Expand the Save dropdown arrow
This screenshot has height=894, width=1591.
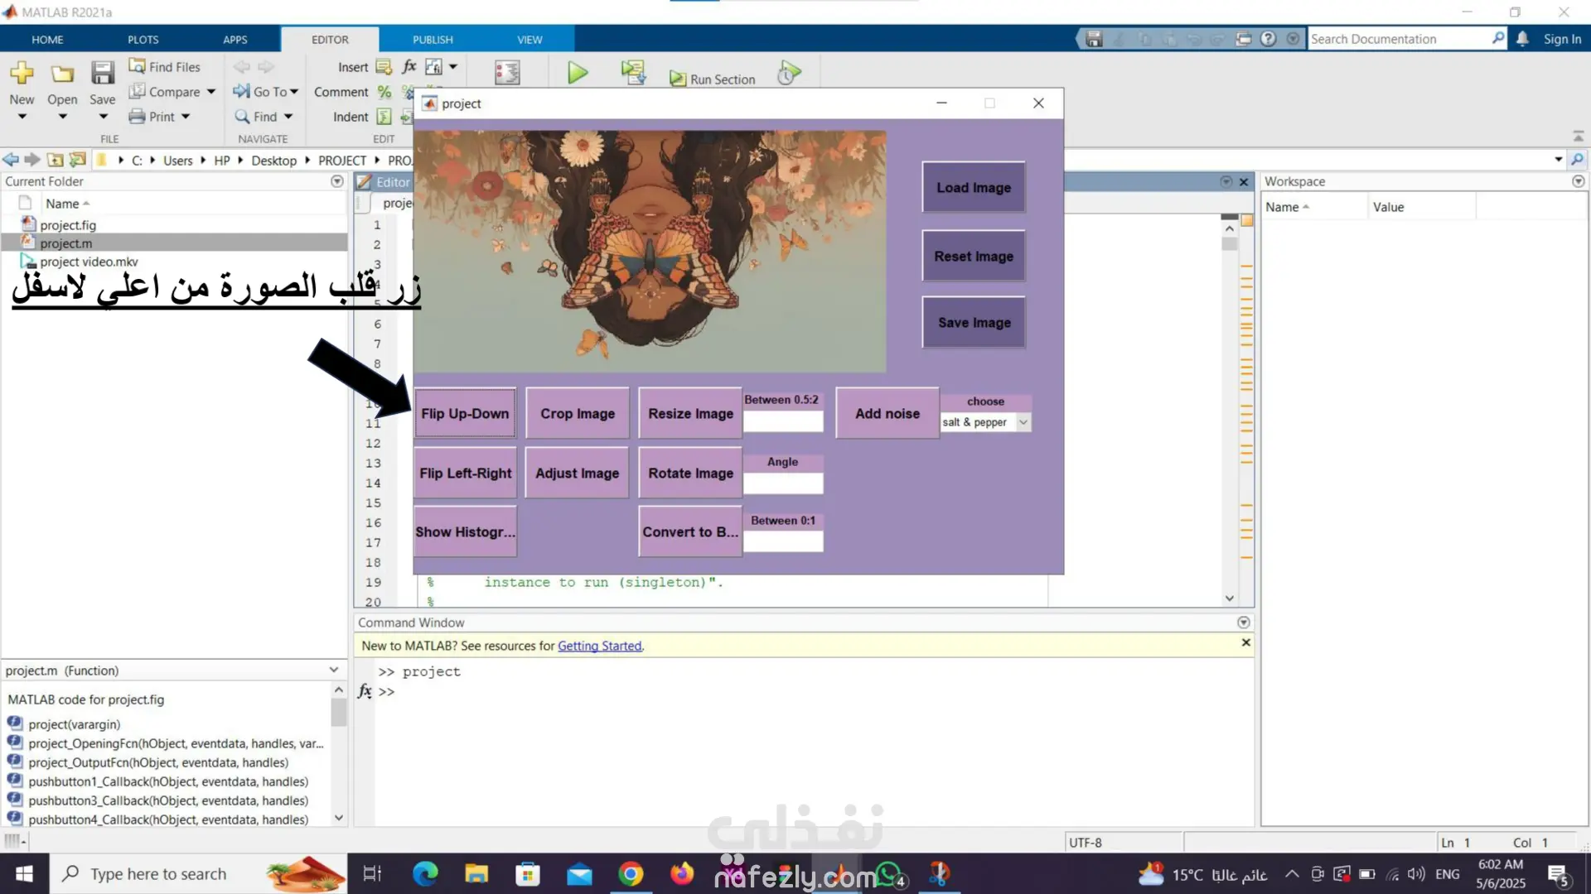[103, 117]
